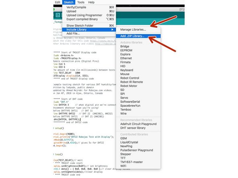Include the TM1637-master library
Viewport: 238px width, 178px height.
[x=138, y=162]
